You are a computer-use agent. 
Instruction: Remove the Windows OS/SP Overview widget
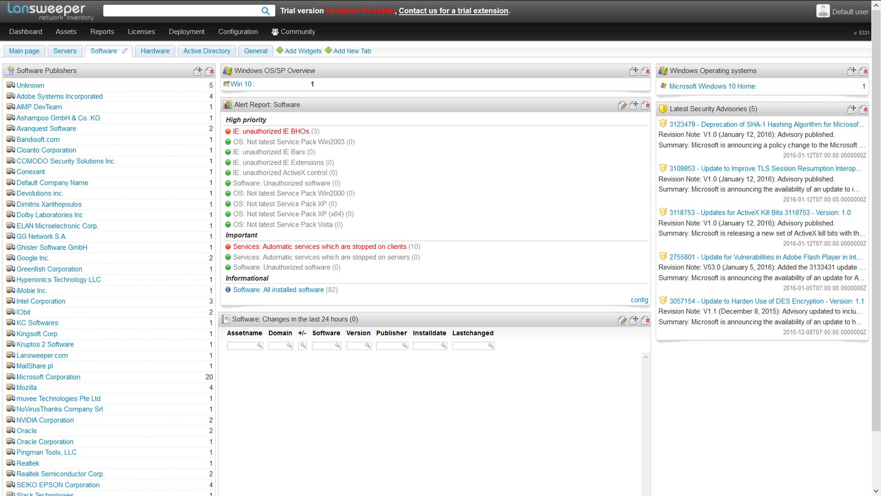645,71
